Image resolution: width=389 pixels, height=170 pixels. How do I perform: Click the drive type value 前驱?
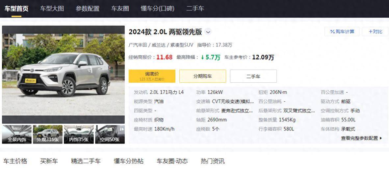pyautogui.click(x=346, y=101)
